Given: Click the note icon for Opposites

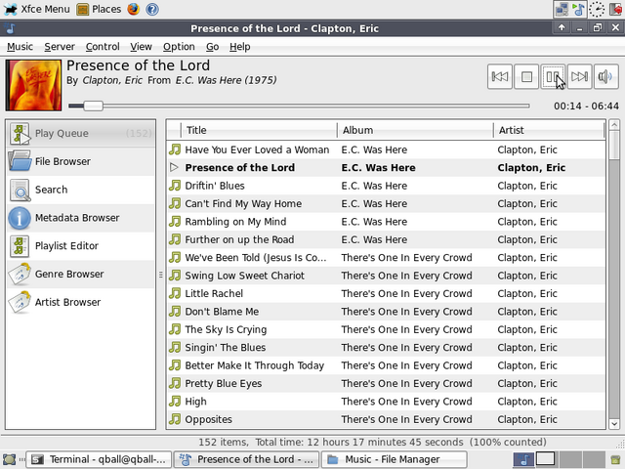Looking at the screenshot, I should pos(175,419).
